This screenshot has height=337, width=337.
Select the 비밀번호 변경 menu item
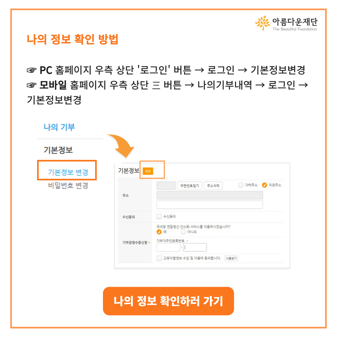coord(68,185)
